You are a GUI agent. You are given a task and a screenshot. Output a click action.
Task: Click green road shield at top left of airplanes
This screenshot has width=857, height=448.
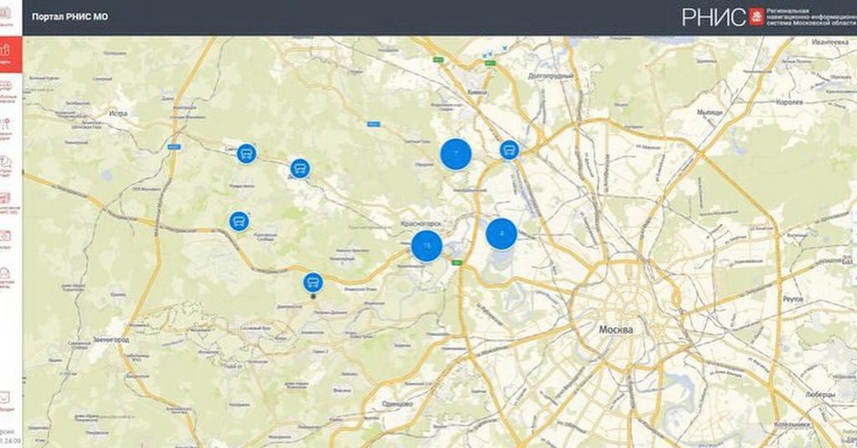437,59
